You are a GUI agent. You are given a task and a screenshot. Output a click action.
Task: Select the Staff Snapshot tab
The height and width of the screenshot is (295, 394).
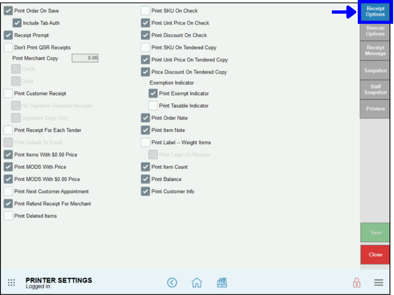point(375,89)
